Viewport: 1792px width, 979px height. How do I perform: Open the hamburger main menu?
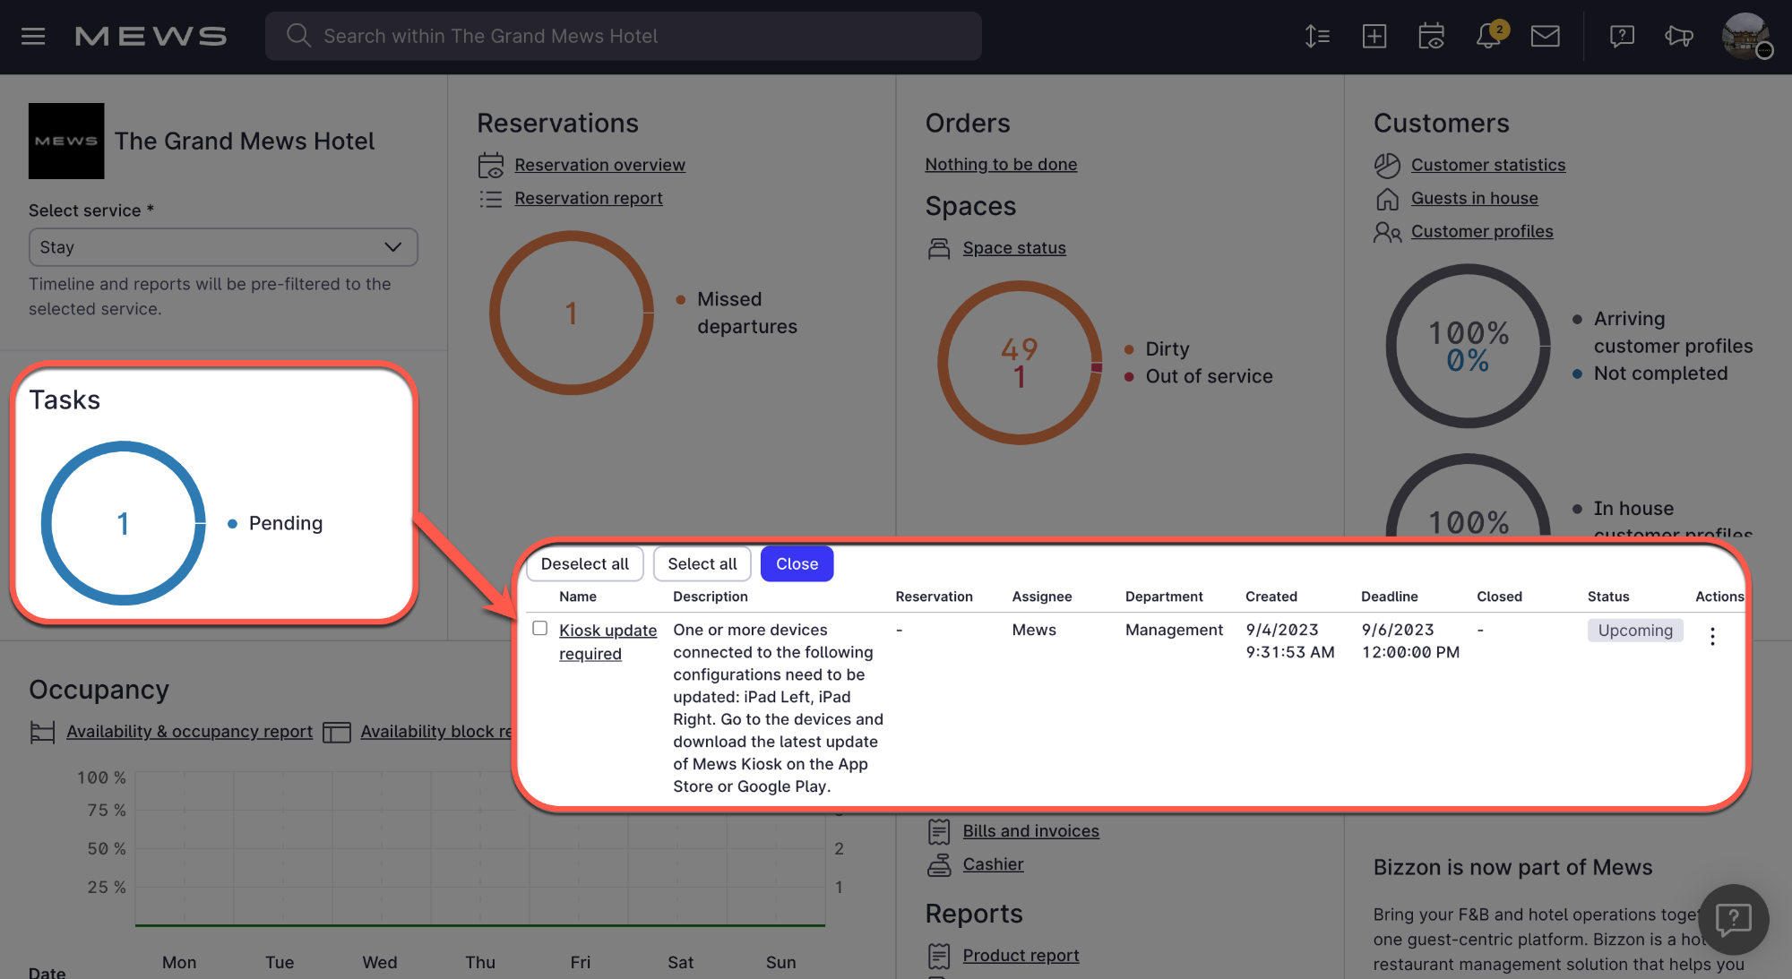pos(33,36)
